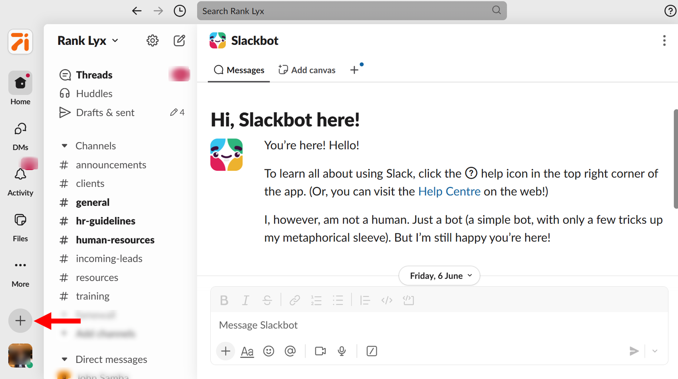Screen dimensions: 678x379
Task: Open workspace preferences via the gear icon
Action: click(152, 40)
